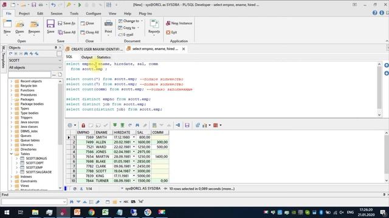Click the Execute (green play) icon in the title toolbar
Viewport: 389px width, 218px height.
[80, 5]
